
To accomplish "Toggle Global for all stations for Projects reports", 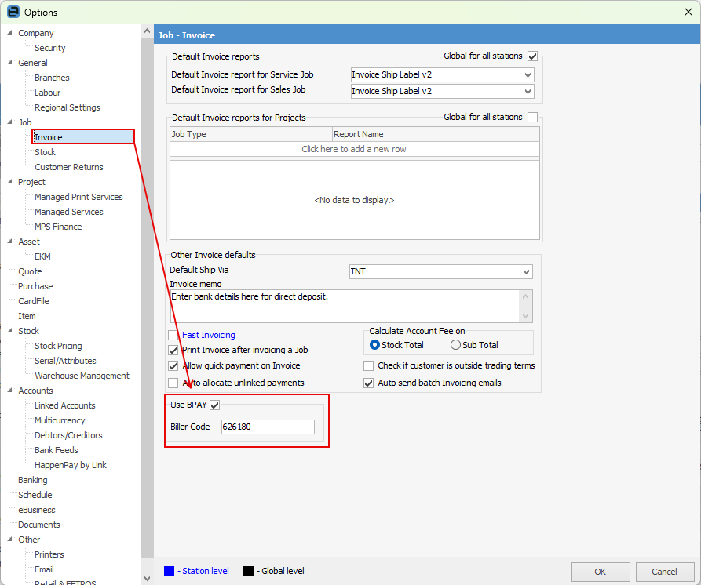I will pyautogui.click(x=532, y=117).
